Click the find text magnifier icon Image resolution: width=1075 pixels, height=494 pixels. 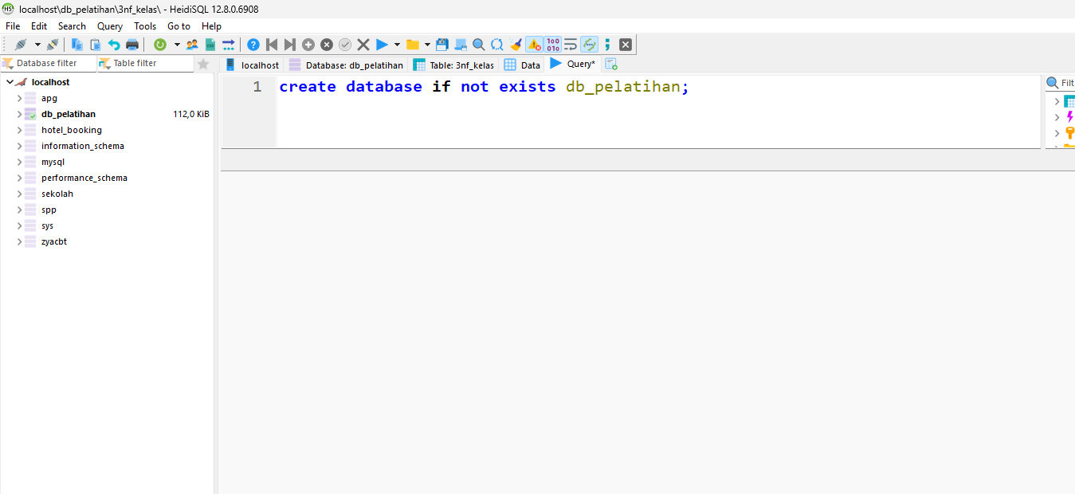point(479,45)
